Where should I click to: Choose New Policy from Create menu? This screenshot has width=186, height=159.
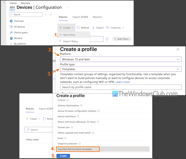click(74, 35)
